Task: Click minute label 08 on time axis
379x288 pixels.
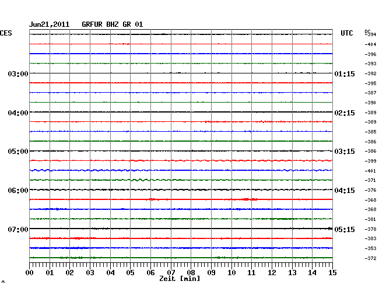Action: pyautogui.click(x=191, y=273)
